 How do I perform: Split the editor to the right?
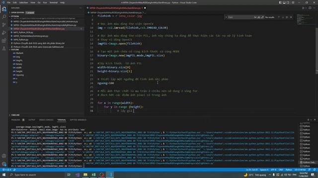click(x=310, y=8)
